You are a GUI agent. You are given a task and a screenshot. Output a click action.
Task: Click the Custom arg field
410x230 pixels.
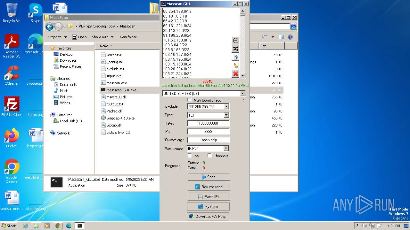click(208, 140)
